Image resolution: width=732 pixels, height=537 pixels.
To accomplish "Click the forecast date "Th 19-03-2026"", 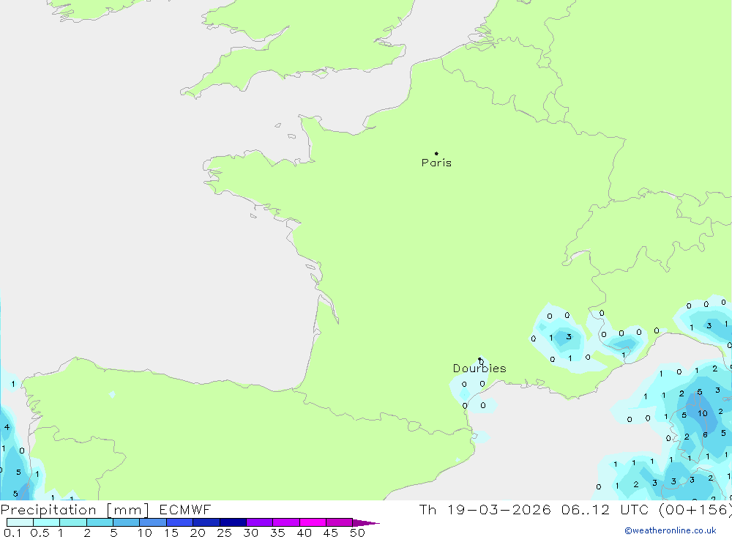I will (x=485, y=509).
